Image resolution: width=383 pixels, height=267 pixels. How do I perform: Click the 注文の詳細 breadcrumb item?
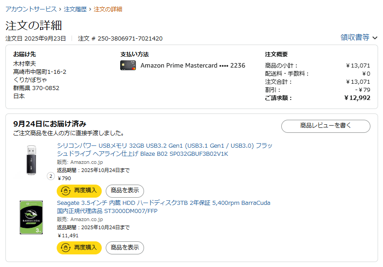point(108,9)
